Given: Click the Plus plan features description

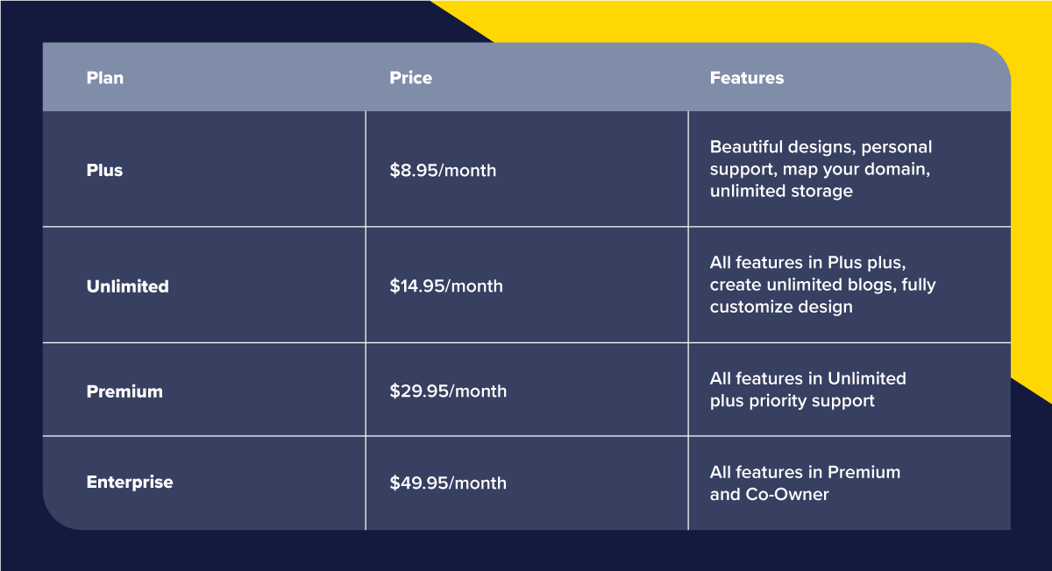Looking at the screenshot, I should (821, 169).
